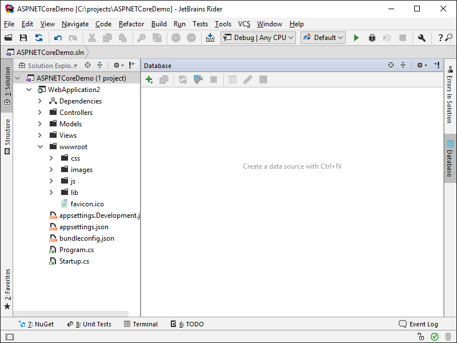Open the Unit Tests tool window
The width and height of the screenshot is (457, 343).
89,324
